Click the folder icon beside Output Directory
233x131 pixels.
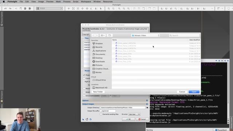[147, 108]
